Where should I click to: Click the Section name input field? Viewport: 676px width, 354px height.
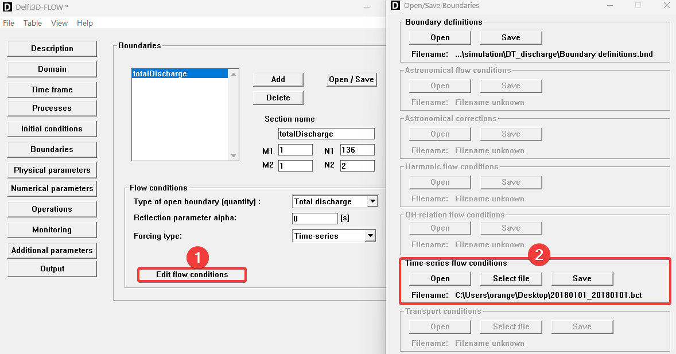click(327, 134)
